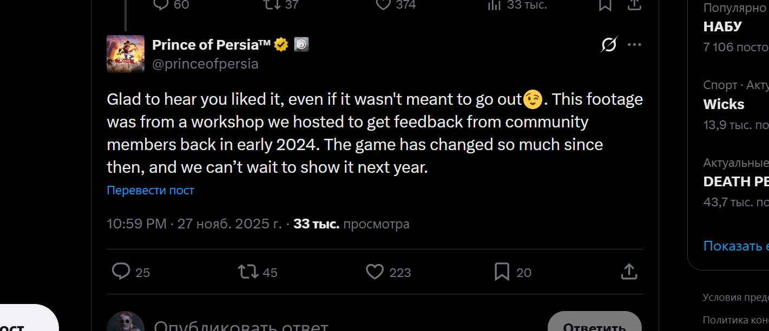Click the share icon below the post
This screenshot has height=331, width=769.
pos(628,272)
